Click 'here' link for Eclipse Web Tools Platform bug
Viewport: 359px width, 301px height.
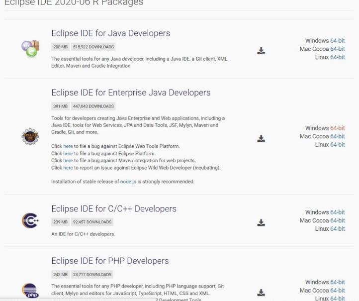coord(68,146)
